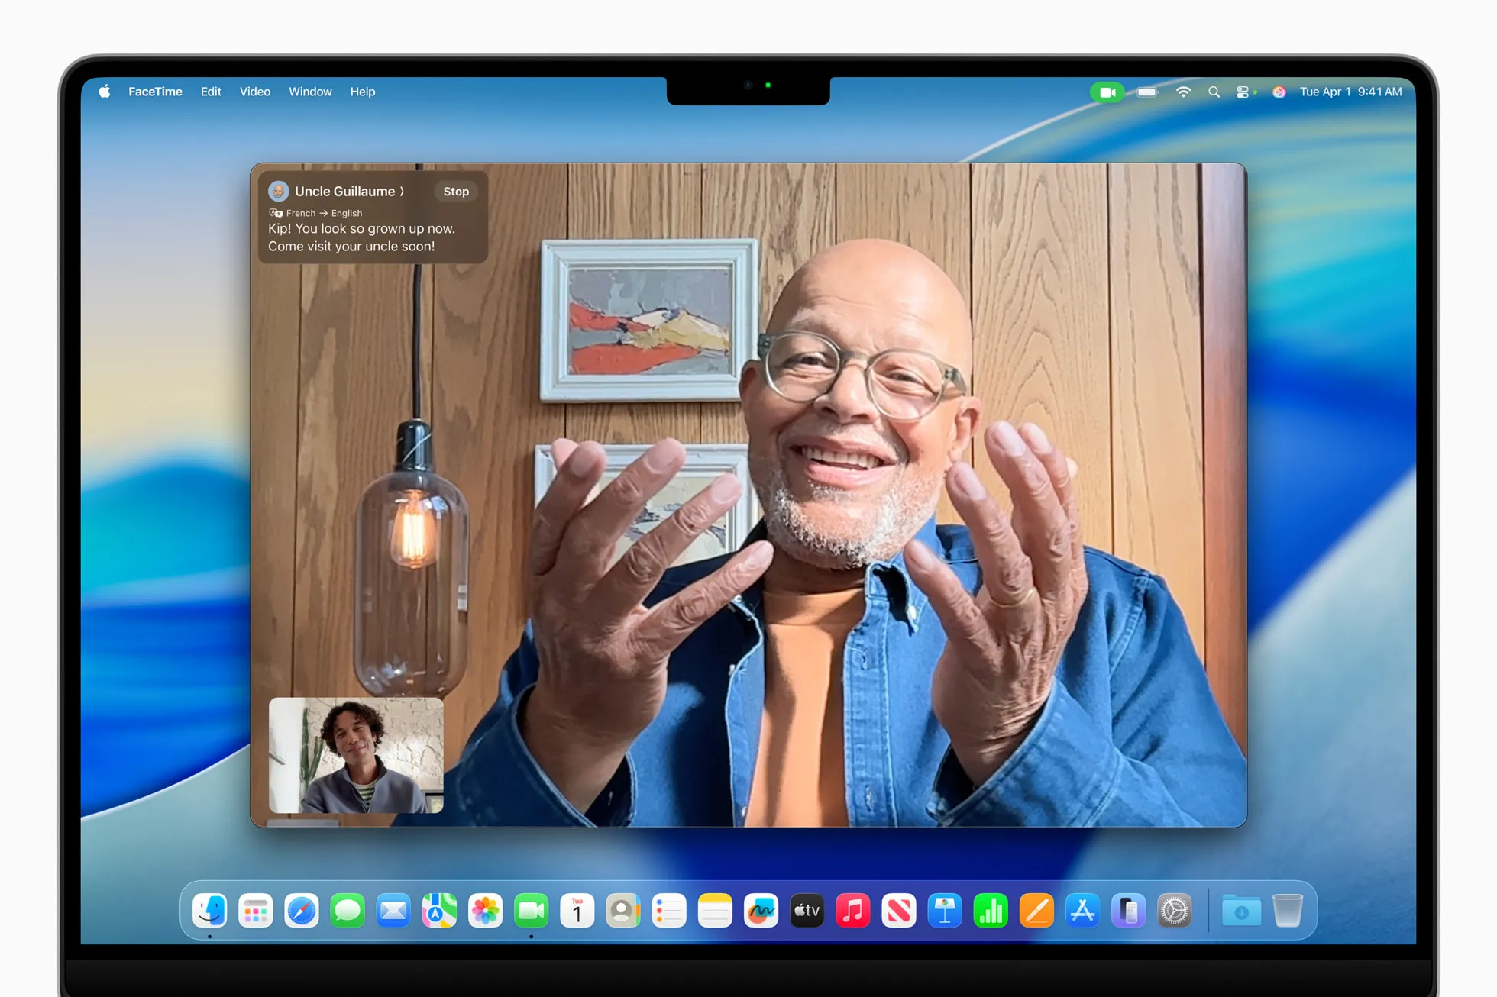
Task: Open FaceTime from the Dock
Action: 531,910
